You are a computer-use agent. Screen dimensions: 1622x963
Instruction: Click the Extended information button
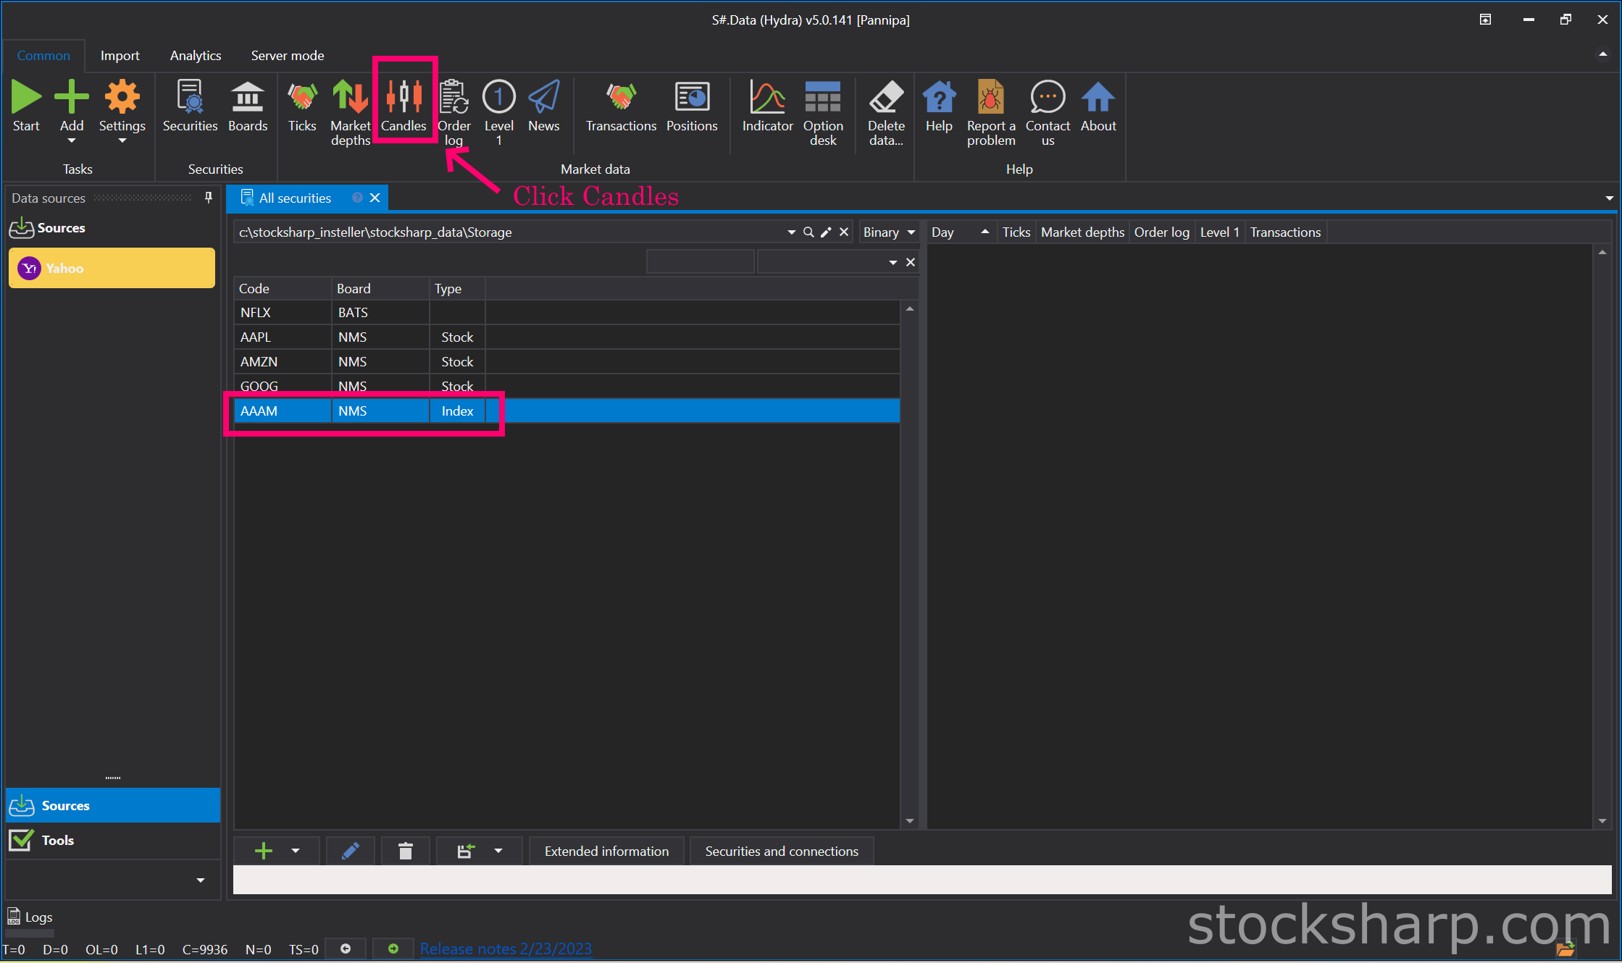click(606, 851)
